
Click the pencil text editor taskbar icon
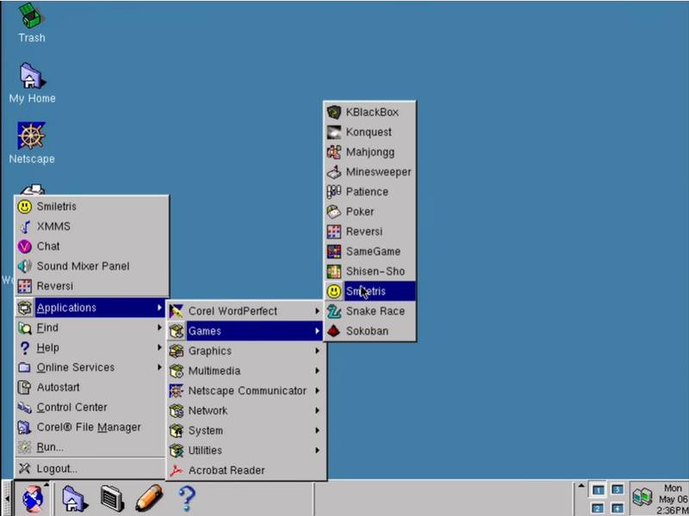tap(148, 498)
